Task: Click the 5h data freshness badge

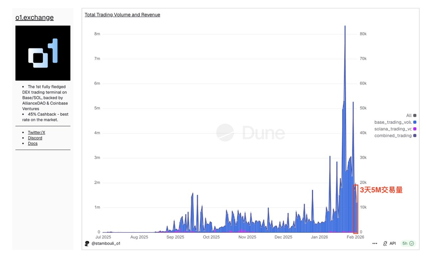Action: coord(408,243)
